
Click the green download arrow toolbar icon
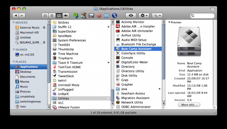pyautogui.click(x=76, y=16)
